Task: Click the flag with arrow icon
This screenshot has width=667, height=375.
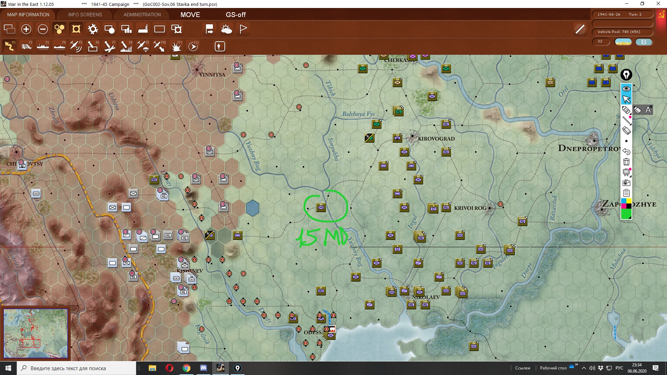Action: [x=209, y=29]
